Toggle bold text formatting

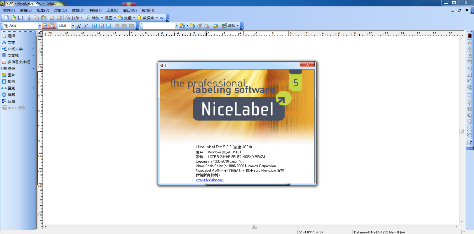tap(94, 26)
